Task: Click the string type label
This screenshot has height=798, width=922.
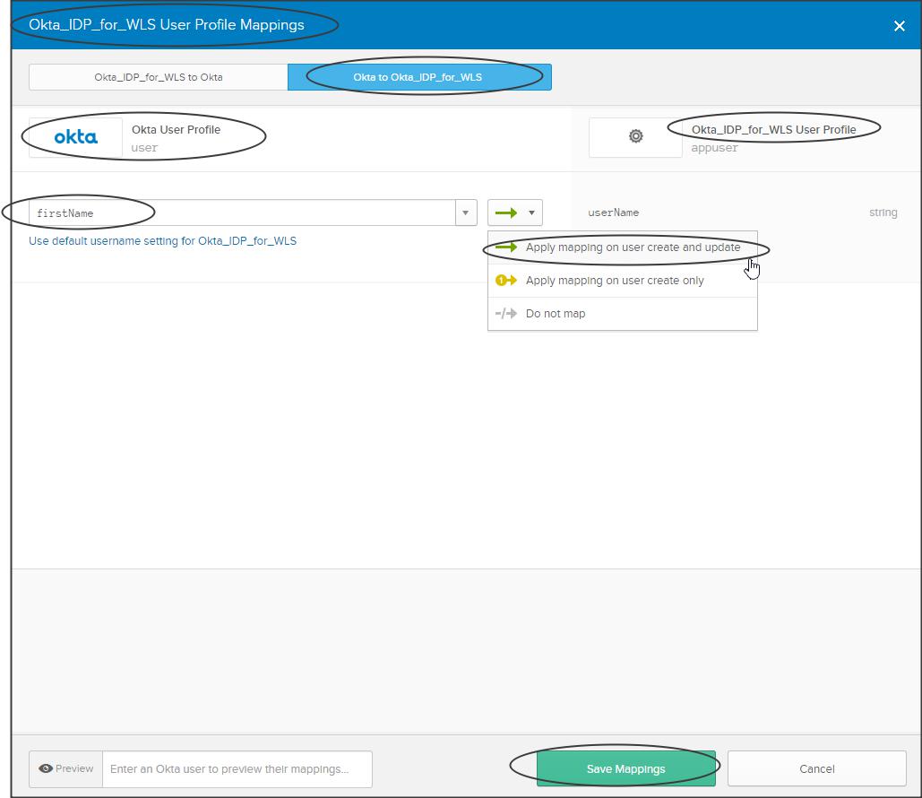Action: point(883,213)
